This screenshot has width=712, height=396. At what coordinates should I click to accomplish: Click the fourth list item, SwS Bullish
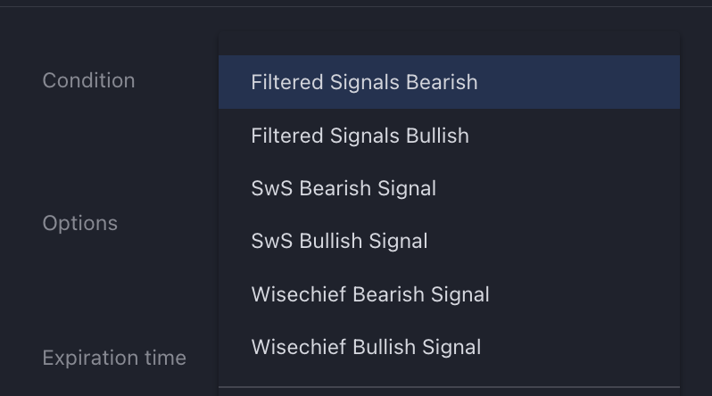(x=339, y=241)
